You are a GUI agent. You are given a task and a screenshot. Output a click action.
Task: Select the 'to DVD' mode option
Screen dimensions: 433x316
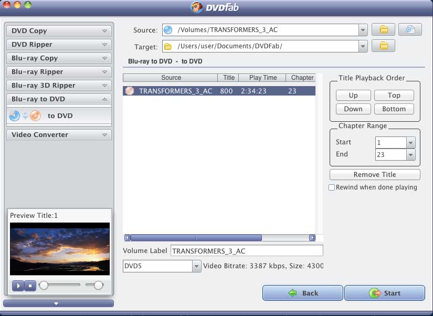[59, 115]
